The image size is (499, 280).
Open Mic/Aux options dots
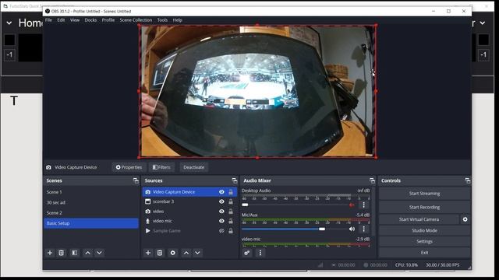pos(364,229)
